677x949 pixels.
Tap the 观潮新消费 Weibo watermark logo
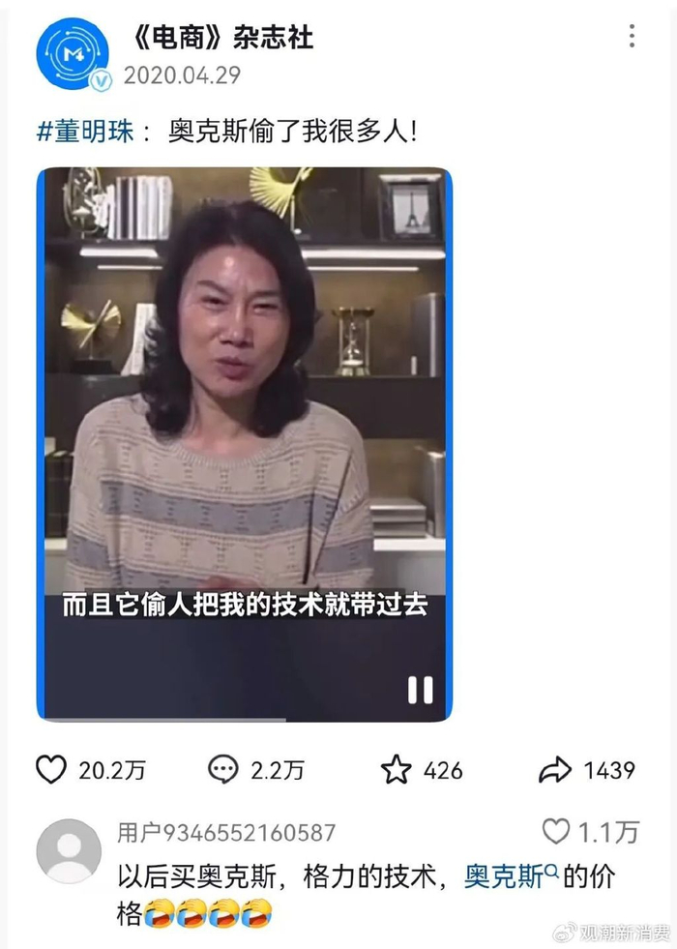(612, 932)
